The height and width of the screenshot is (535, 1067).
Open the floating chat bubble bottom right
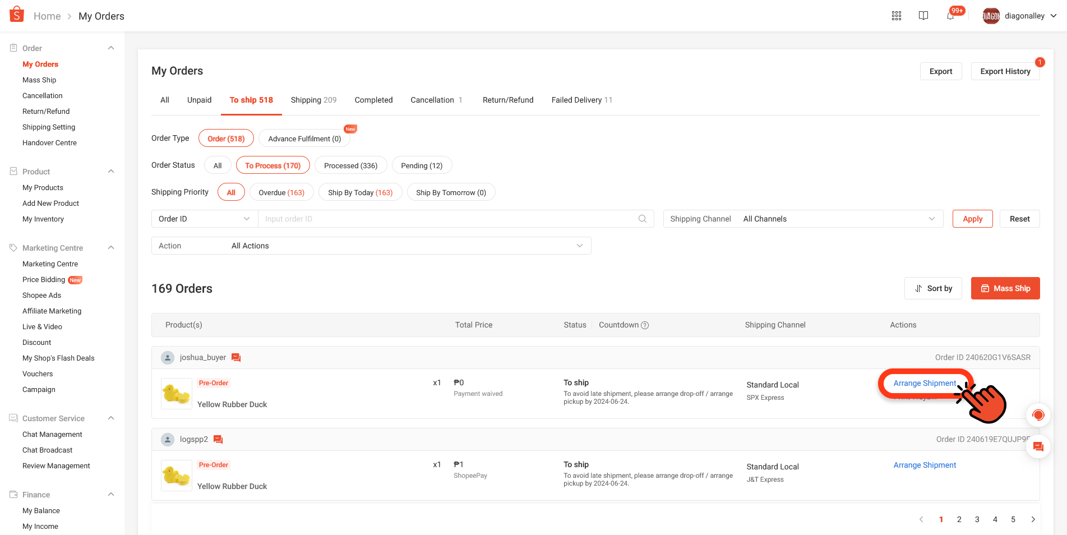(1038, 447)
